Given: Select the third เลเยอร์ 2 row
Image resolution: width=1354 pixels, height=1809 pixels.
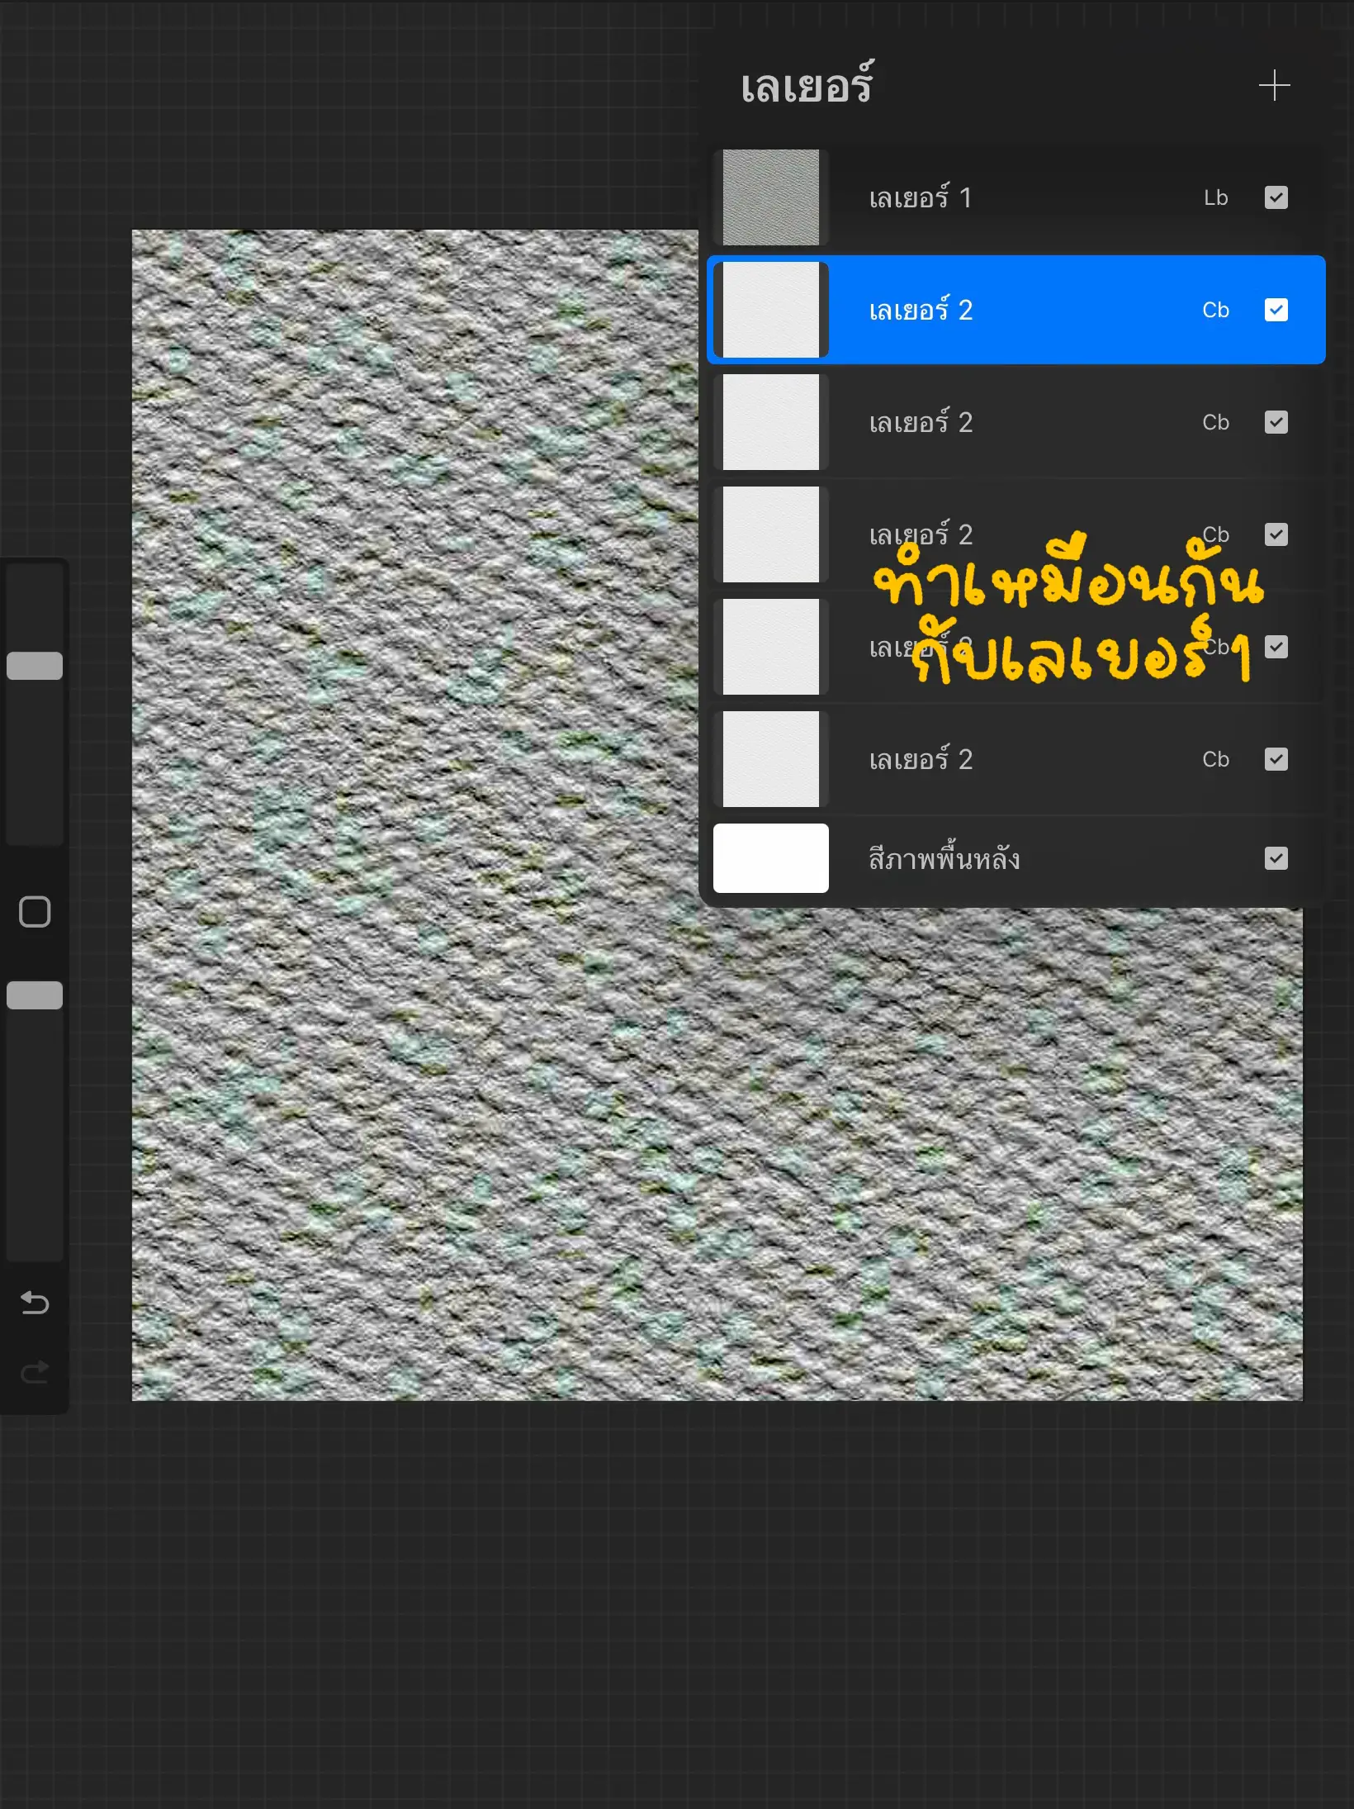Looking at the screenshot, I should (x=922, y=535).
